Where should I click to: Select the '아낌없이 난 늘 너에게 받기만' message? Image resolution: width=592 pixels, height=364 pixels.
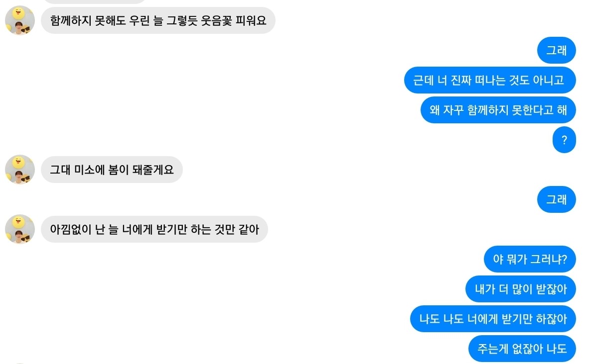pos(154,229)
